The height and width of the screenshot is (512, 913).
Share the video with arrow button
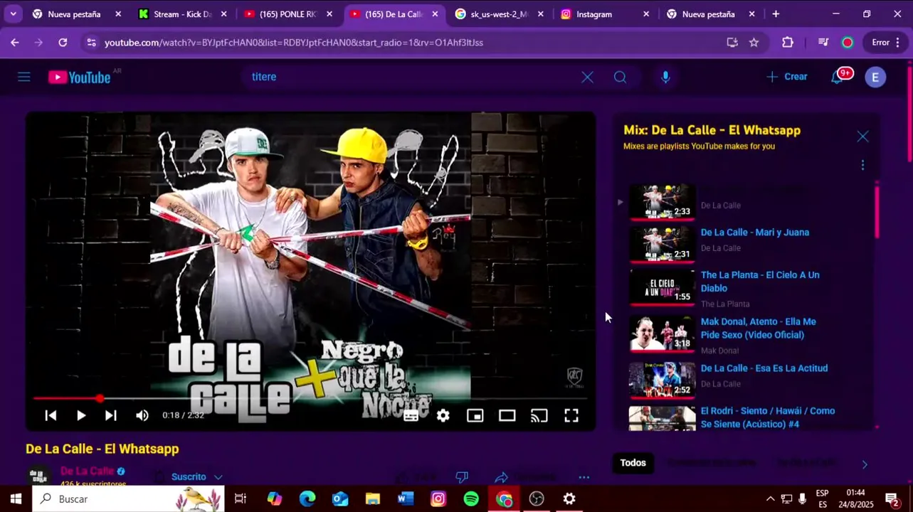502,477
